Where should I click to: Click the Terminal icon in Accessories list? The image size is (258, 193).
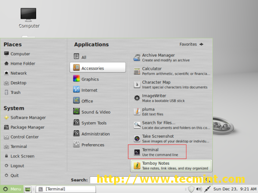pyautogui.click(x=137, y=152)
